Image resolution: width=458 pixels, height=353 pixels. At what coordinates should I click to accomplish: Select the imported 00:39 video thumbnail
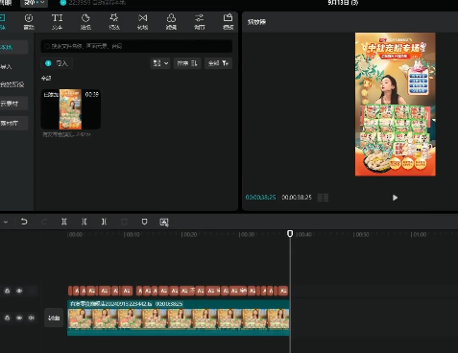(71, 109)
